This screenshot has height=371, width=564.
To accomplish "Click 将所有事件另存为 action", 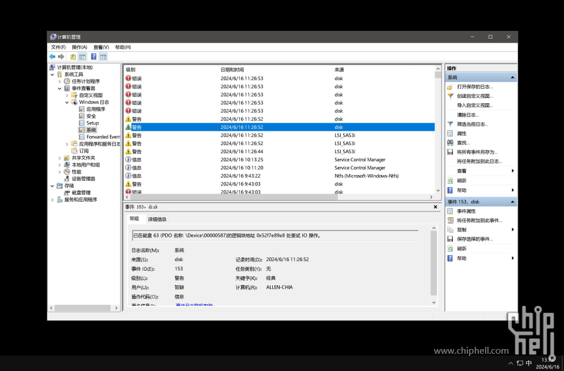I will coord(477,152).
